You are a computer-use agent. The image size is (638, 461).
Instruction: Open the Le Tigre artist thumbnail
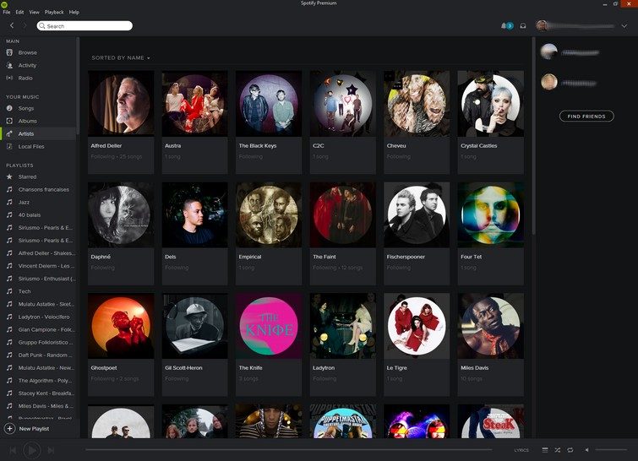click(417, 326)
